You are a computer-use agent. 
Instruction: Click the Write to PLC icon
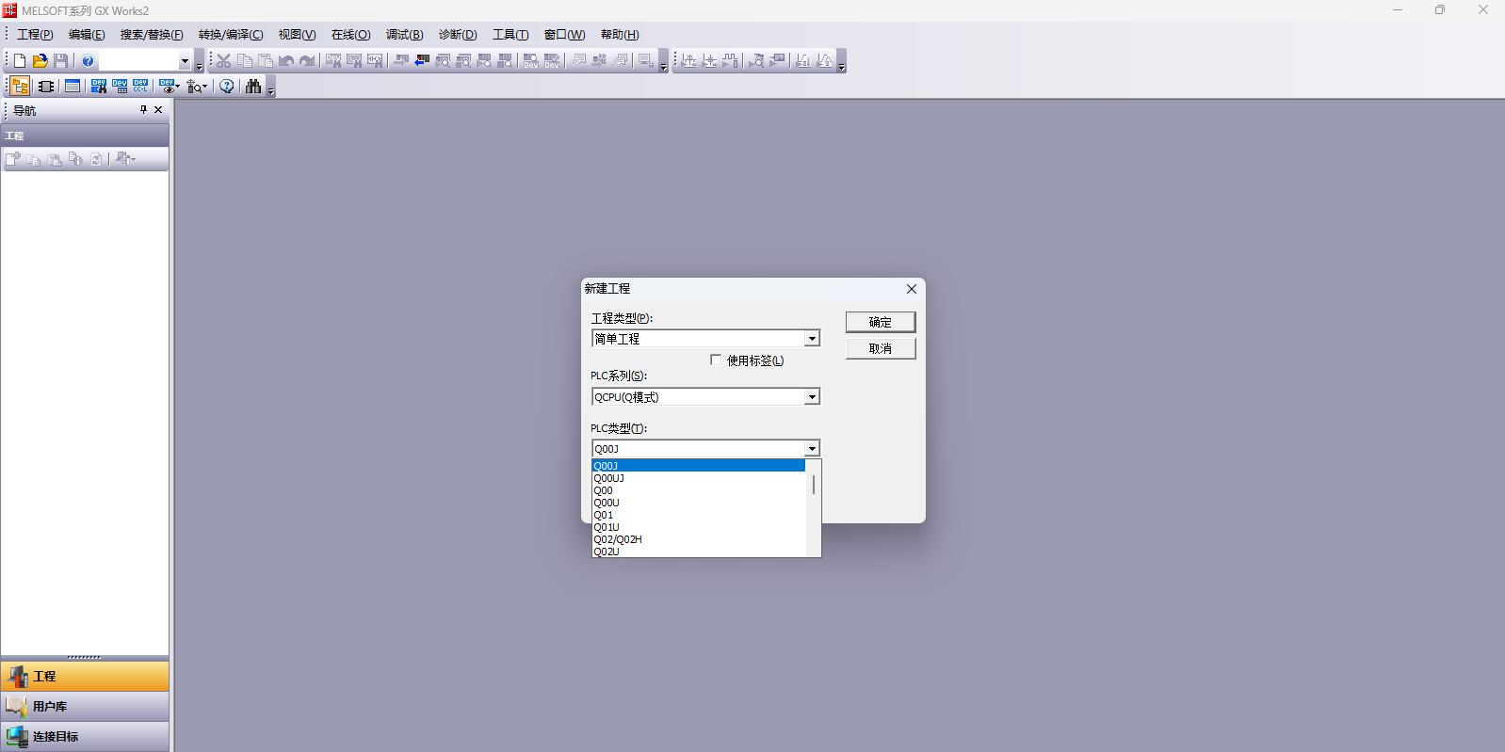click(x=401, y=60)
